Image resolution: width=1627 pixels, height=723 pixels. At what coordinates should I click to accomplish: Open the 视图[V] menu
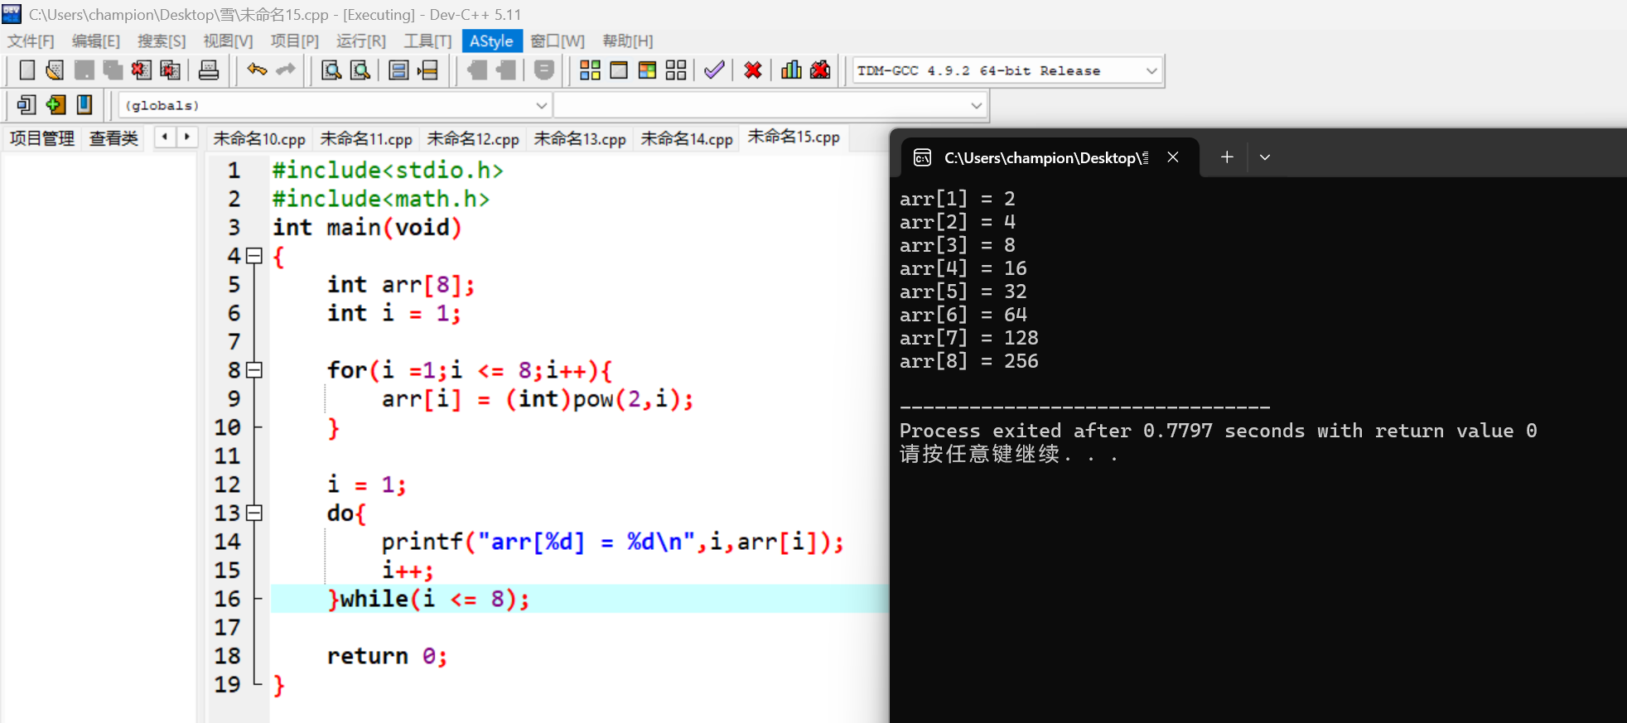(x=228, y=41)
